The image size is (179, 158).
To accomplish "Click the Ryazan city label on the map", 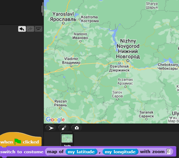I will [61, 103].
